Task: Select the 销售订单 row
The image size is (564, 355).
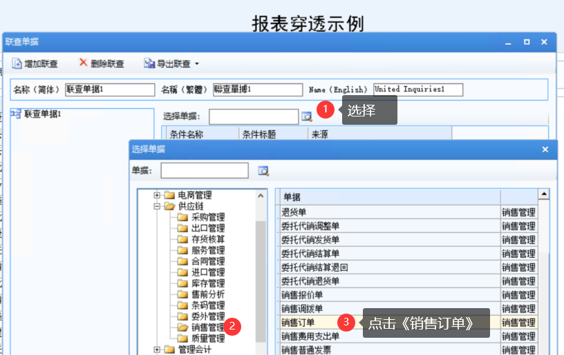Action: pos(408,323)
